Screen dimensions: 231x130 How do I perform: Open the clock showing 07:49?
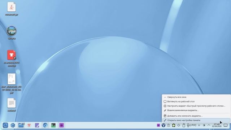(x=217, y=125)
